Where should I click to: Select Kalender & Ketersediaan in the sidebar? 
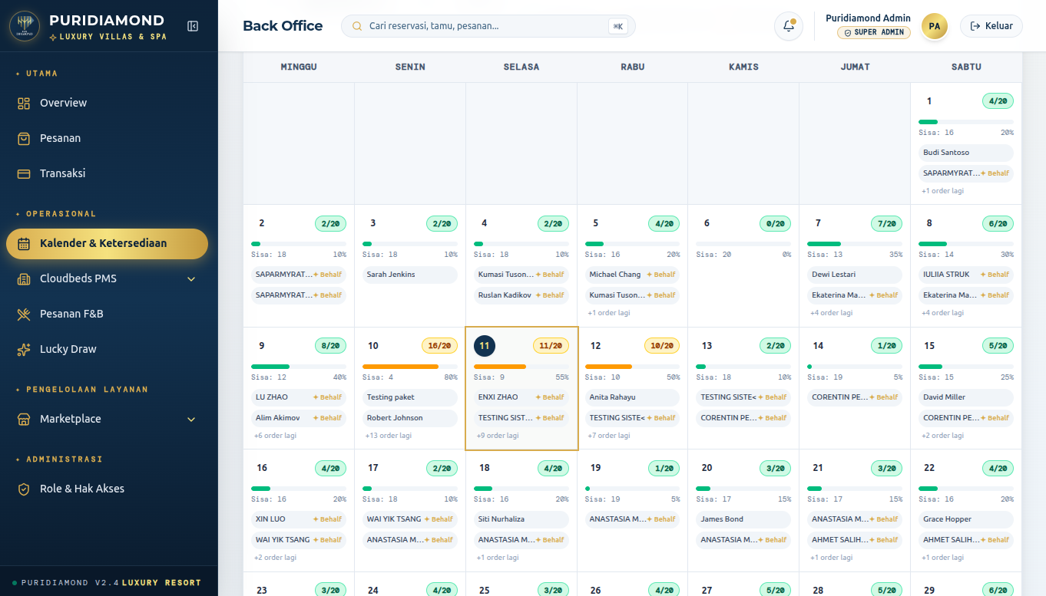pos(107,244)
